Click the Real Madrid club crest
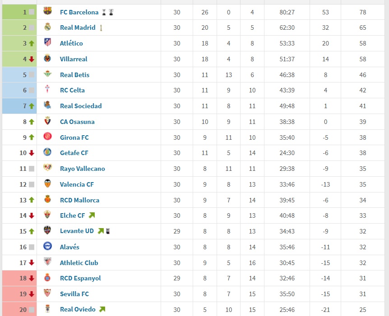This screenshot has height=316, width=389. click(x=47, y=27)
